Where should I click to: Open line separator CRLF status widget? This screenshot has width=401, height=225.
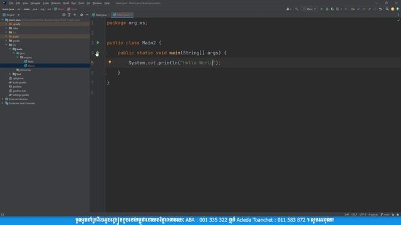pos(354,214)
